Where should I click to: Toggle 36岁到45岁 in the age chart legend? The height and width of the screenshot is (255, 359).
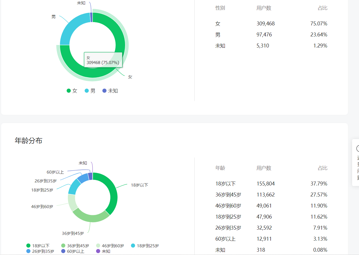75,246
